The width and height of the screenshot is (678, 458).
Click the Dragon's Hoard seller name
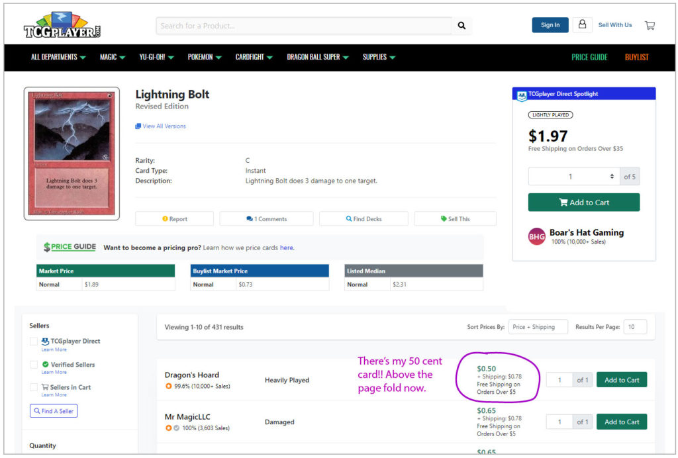click(x=191, y=375)
